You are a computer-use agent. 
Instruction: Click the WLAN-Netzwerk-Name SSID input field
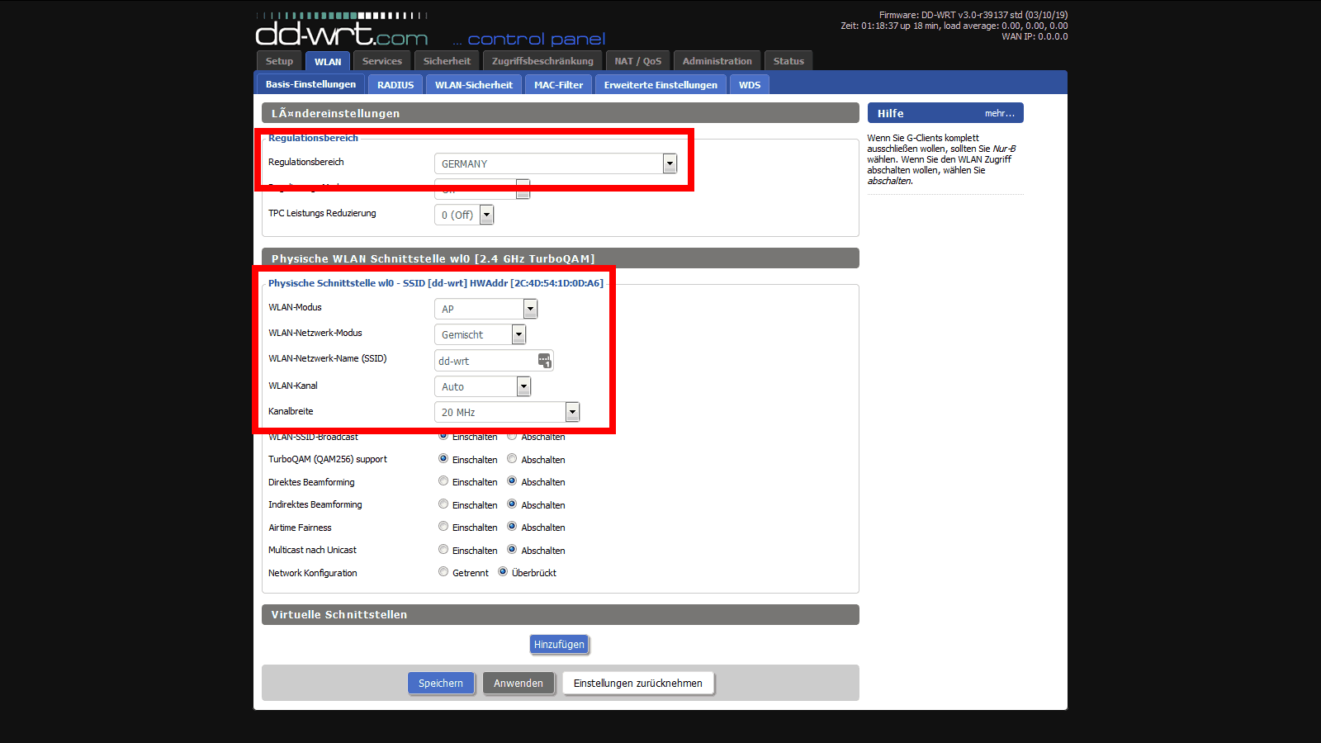pyautogui.click(x=494, y=361)
